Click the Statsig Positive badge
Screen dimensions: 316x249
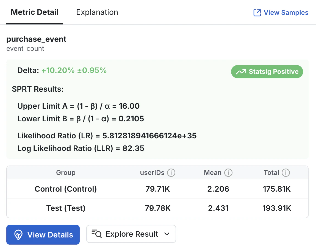267,71
